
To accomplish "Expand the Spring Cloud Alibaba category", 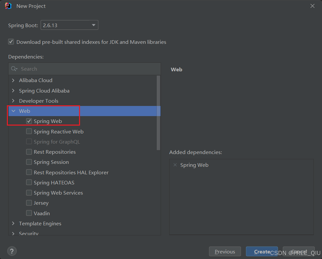I will [13, 91].
